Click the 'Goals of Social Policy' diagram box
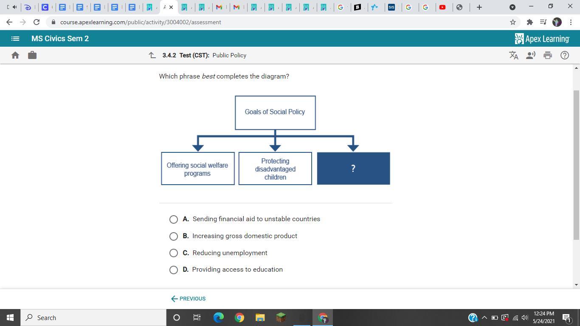 click(275, 112)
